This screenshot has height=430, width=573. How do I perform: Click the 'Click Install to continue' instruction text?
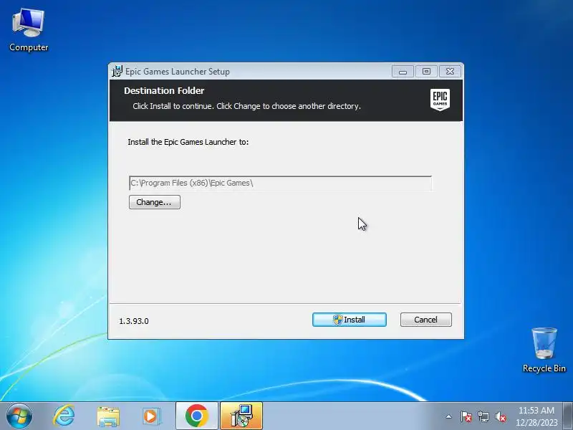(246, 106)
